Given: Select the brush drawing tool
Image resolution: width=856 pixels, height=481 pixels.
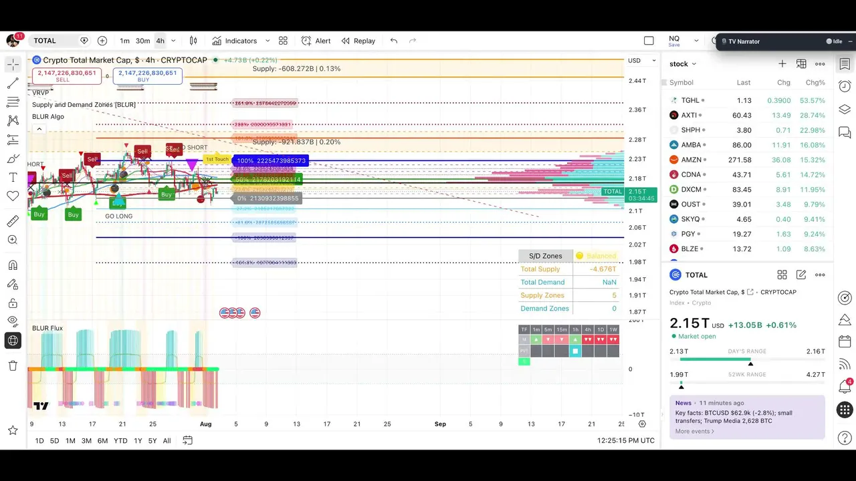Looking at the screenshot, I should pyautogui.click(x=13, y=159).
